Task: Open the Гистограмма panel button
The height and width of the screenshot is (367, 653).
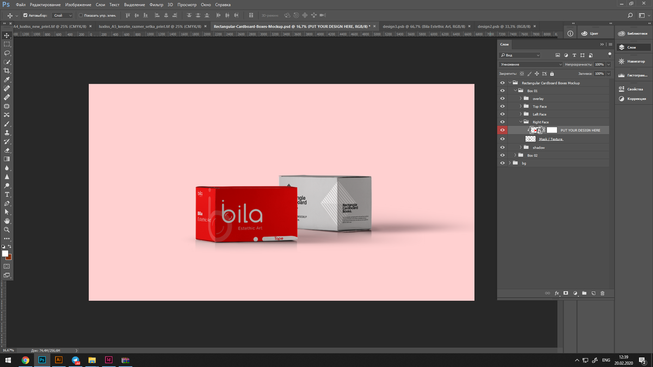Action: [633, 75]
